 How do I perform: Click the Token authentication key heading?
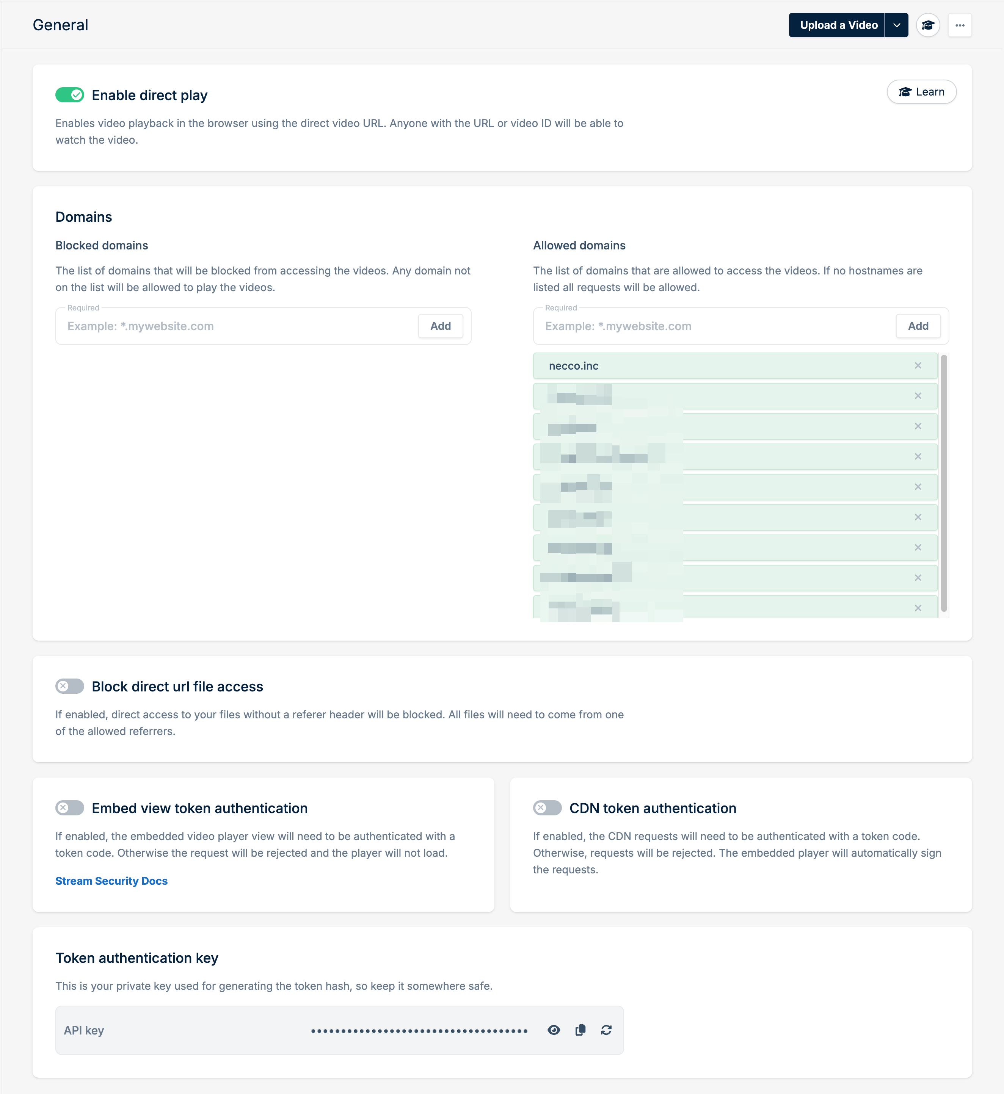(137, 958)
